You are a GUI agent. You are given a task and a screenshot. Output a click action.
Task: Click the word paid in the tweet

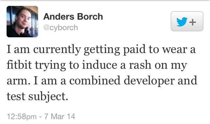pos(134,49)
